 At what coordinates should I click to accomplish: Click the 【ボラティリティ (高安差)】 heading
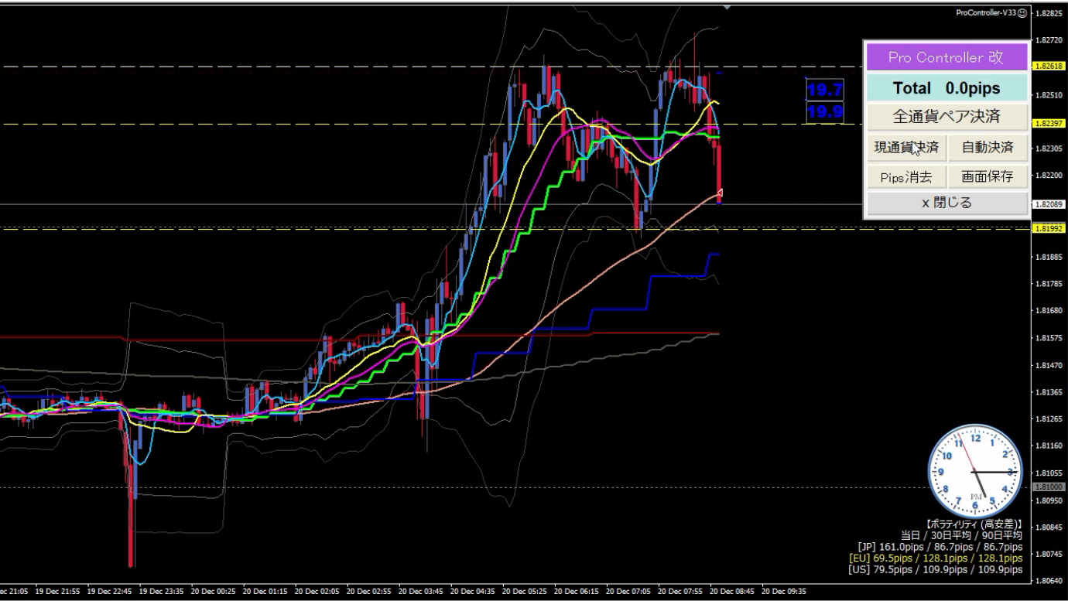point(974,524)
